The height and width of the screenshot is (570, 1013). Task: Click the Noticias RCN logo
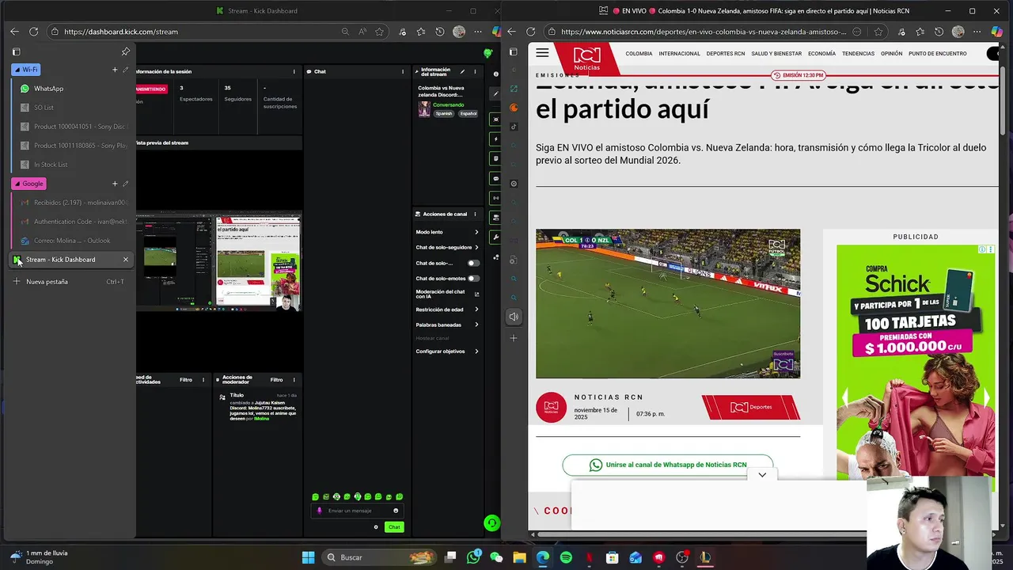coord(586,59)
